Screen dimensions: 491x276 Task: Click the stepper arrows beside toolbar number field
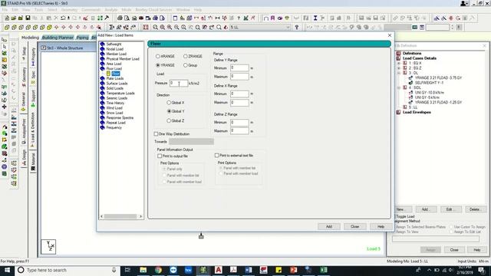click(452, 28)
